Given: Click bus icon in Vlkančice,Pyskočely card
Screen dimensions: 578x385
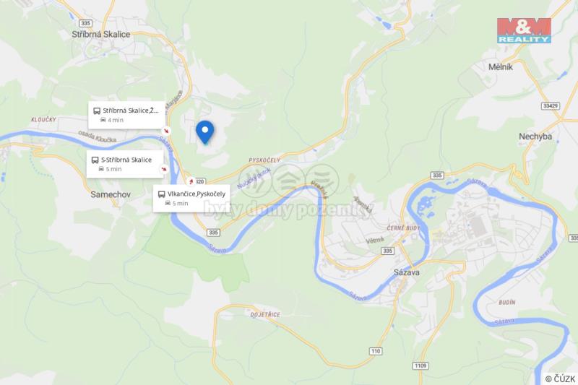Looking at the screenshot, I should pos(161,194).
